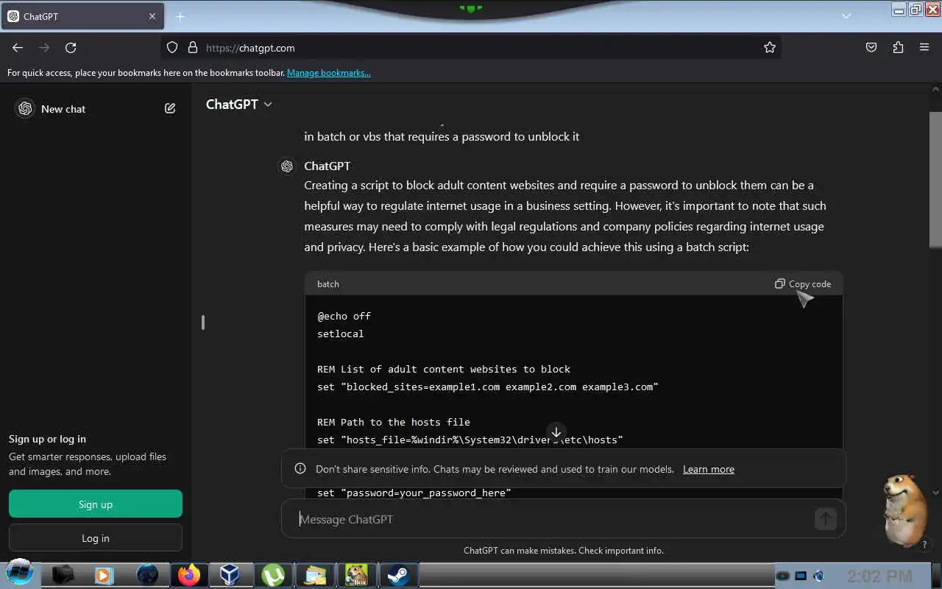Click the send message arrow button
The image size is (942, 589).
tap(826, 519)
